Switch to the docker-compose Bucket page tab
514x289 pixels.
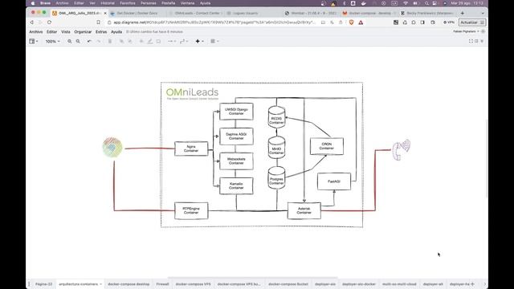(288, 284)
